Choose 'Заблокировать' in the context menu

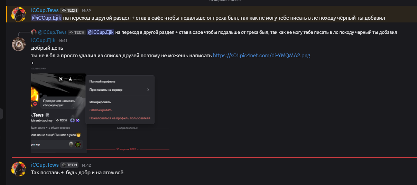[101, 110]
